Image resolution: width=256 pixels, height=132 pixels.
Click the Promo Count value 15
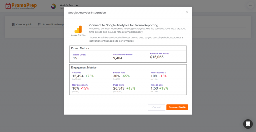75,58
